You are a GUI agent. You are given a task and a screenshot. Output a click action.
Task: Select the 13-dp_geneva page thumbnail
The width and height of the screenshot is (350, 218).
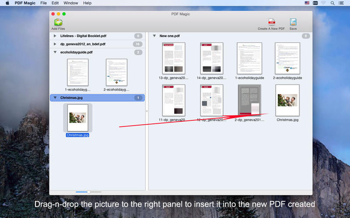[x=174, y=58]
